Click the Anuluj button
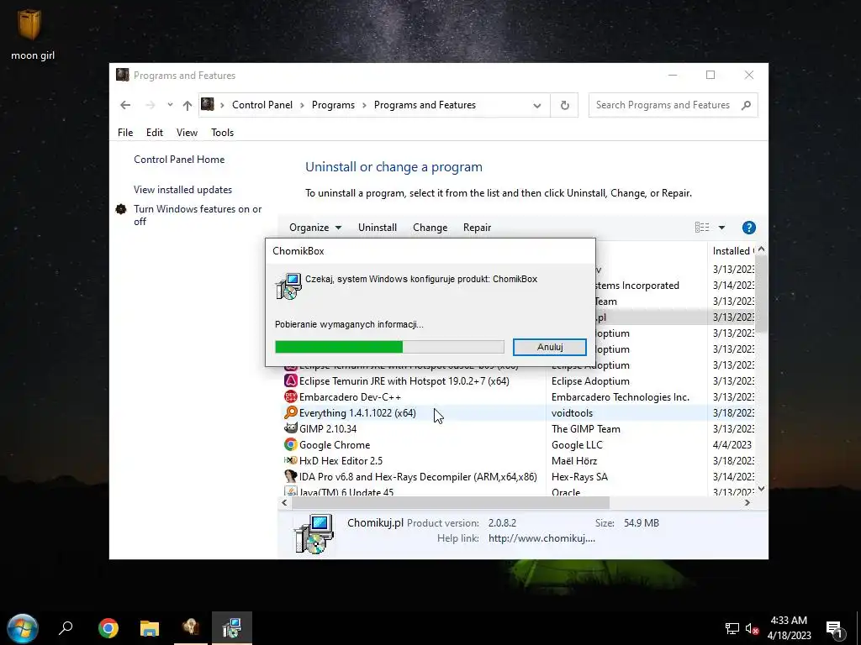This screenshot has width=861, height=645. point(550,347)
